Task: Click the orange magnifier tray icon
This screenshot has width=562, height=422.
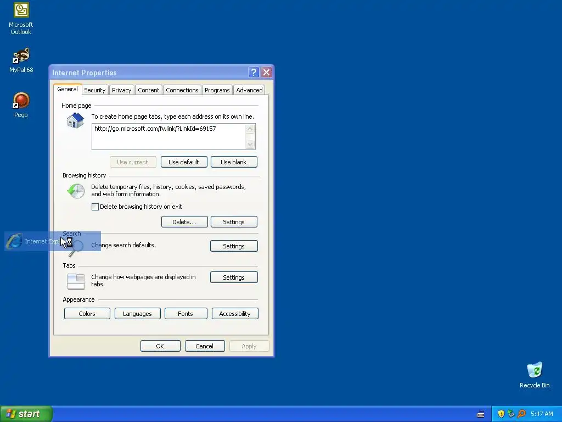Action: click(x=521, y=414)
